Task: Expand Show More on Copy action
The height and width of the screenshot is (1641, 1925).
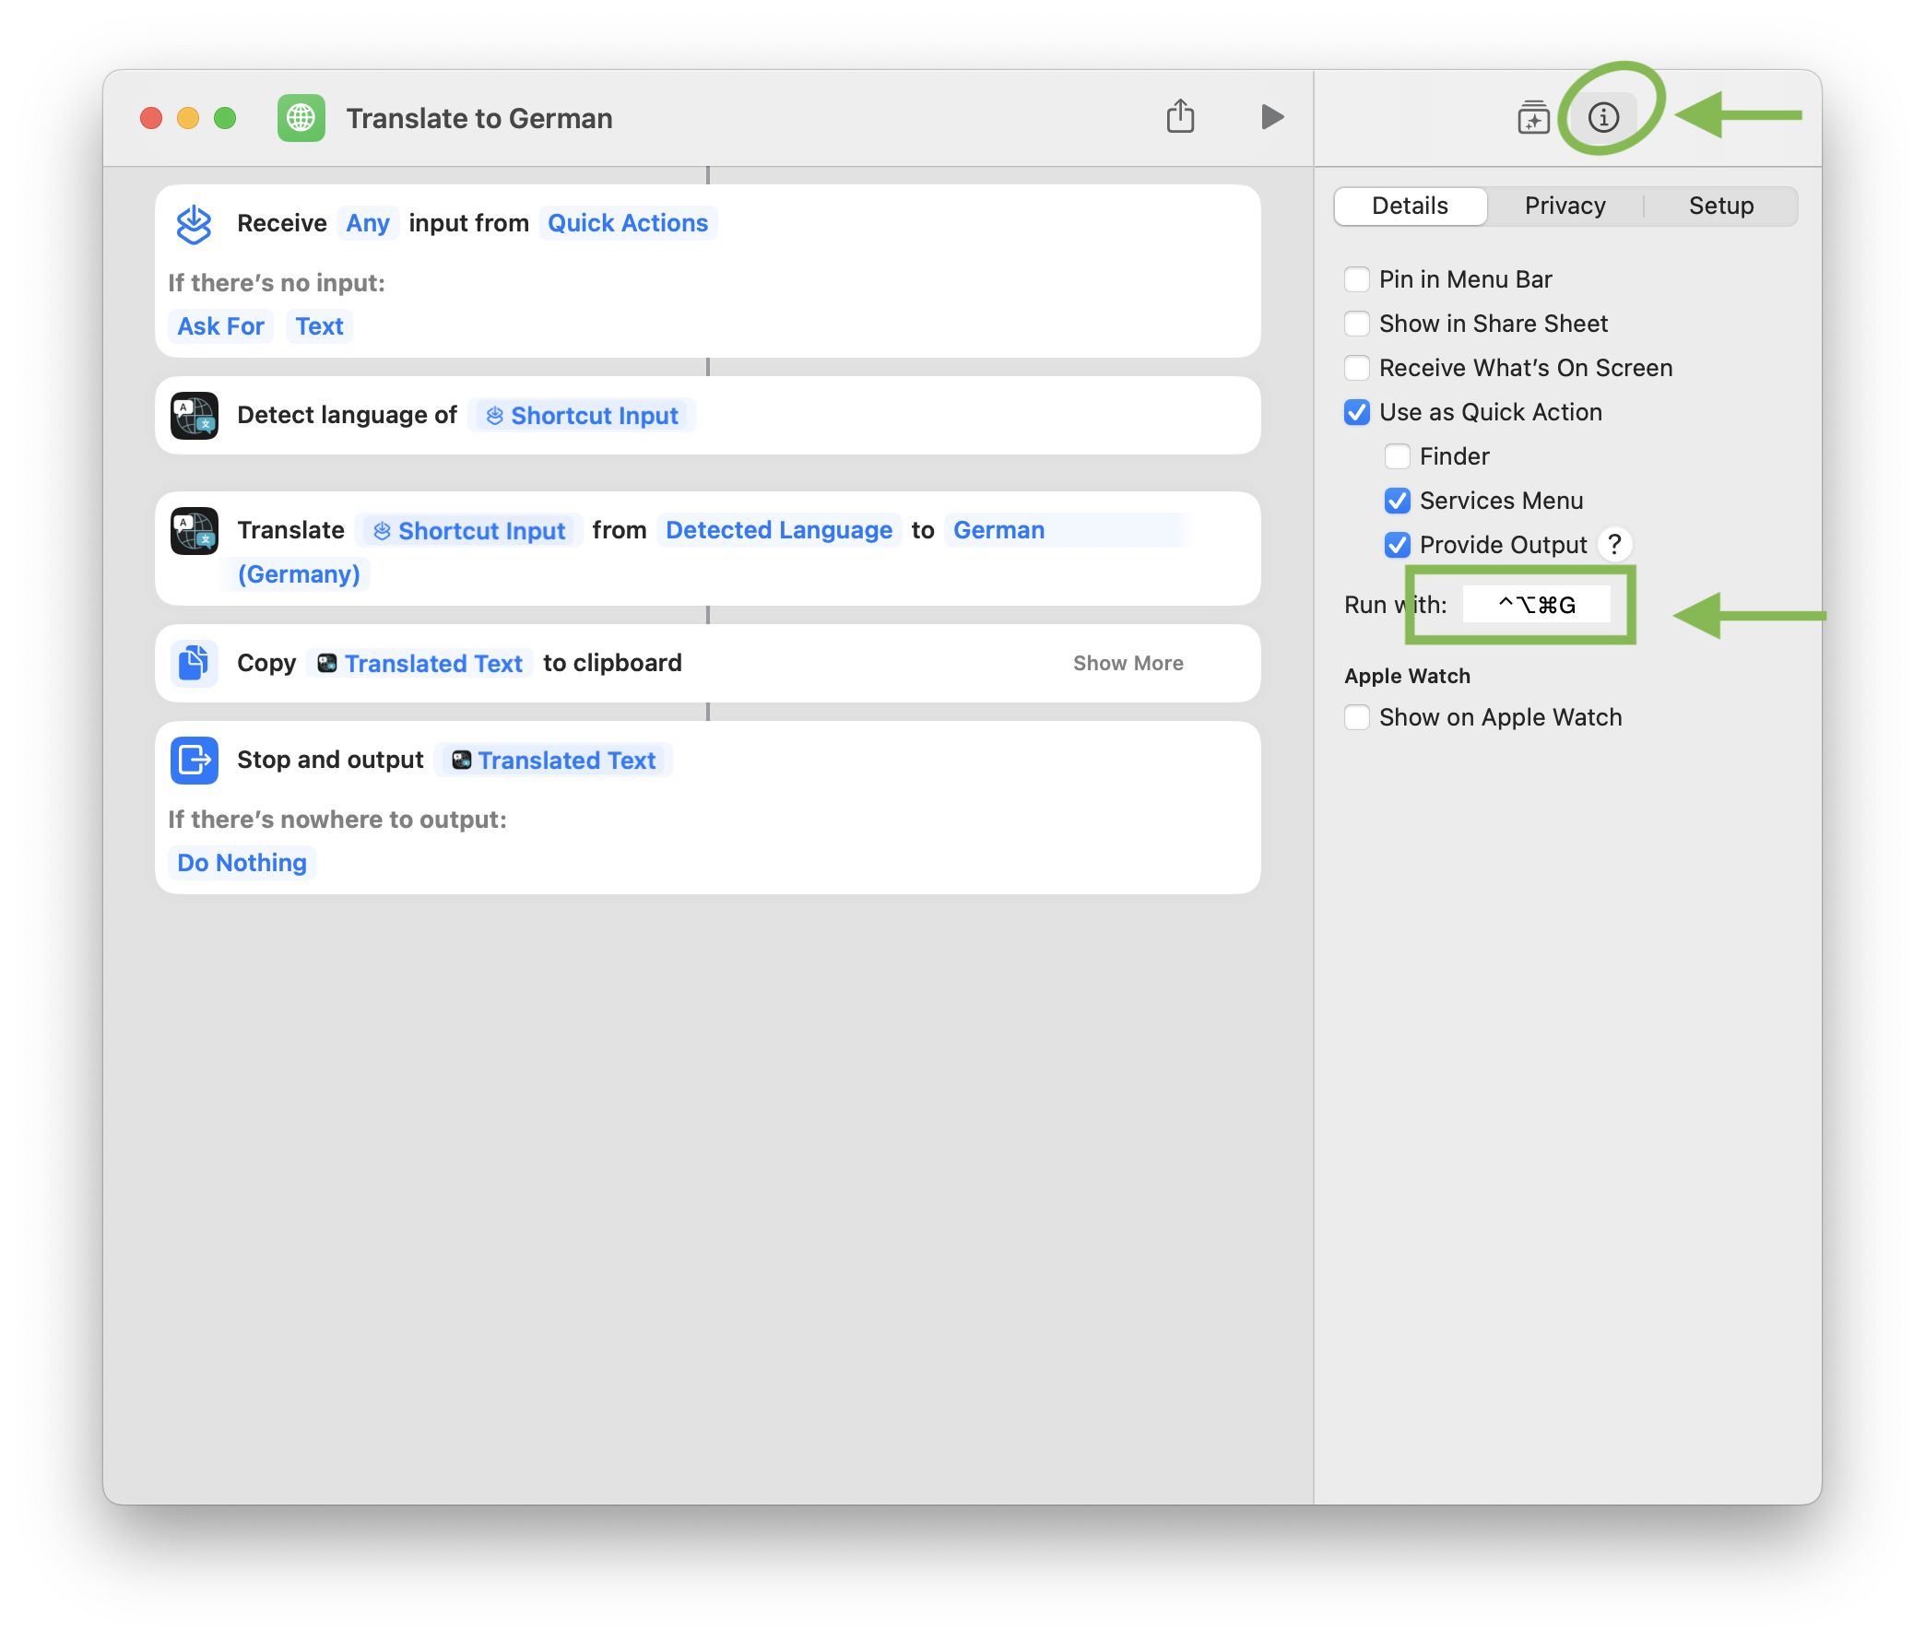Action: 1128,664
